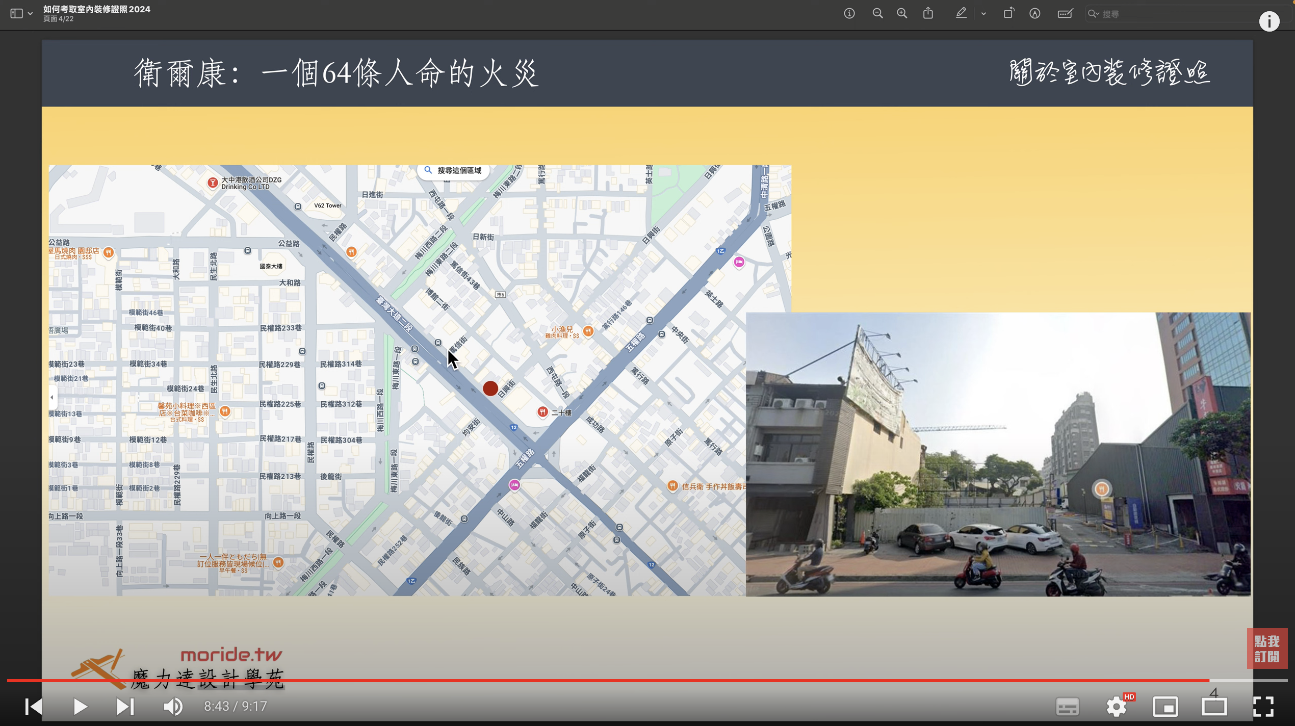Click the pink hotel marker near 五權路
This screenshot has height=726, width=1295.
[514, 485]
